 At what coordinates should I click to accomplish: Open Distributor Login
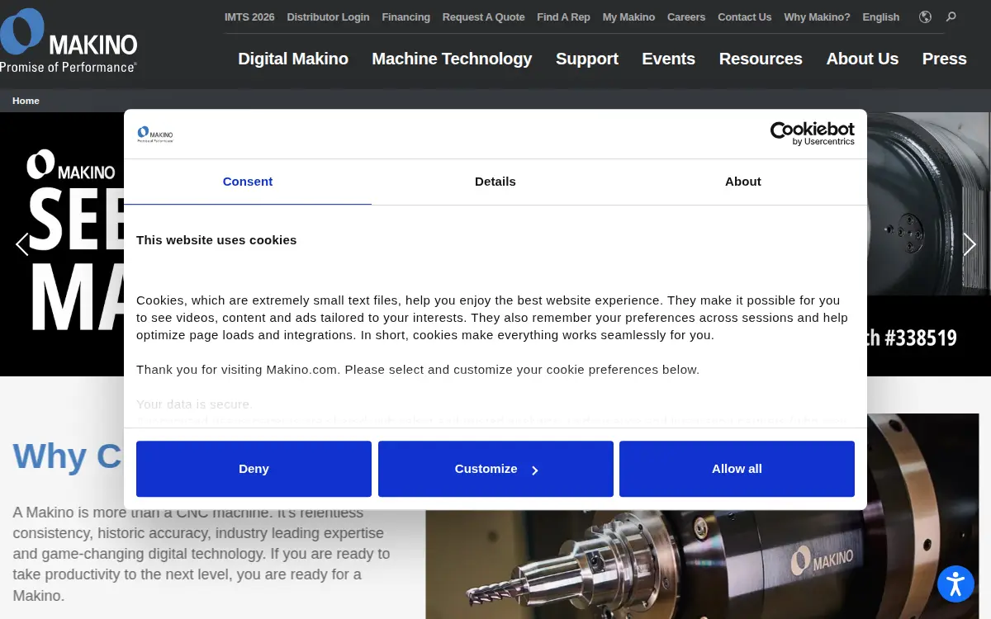[328, 17]
